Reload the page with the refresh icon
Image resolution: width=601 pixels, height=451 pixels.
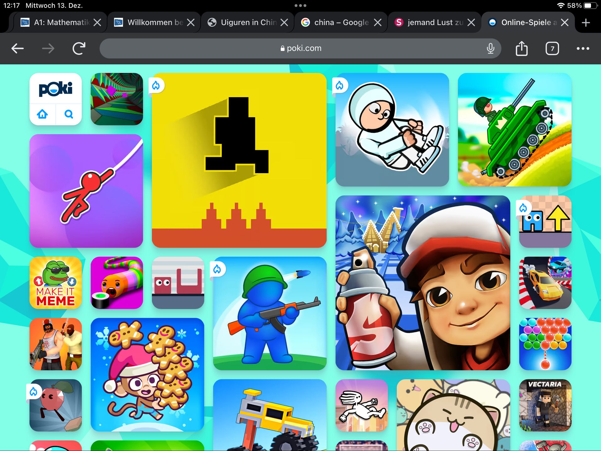(79, 49)
